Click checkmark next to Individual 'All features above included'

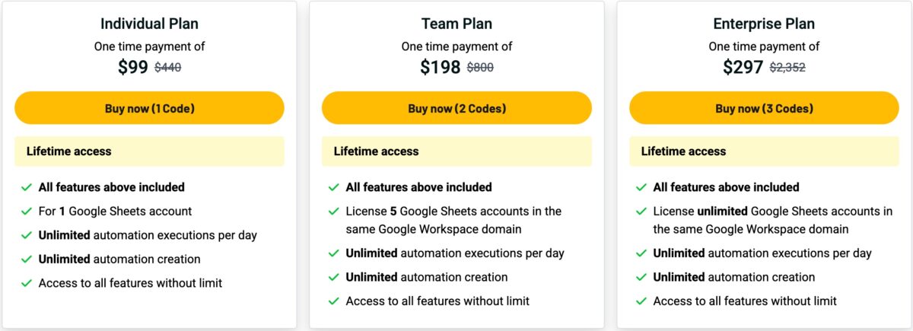[27, 187]
